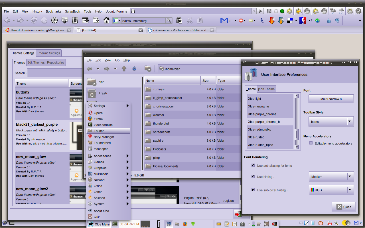Click the Firefox search box with Saints Petersburg
Viewport: 365px width, 228px height.
click(143, 21)
